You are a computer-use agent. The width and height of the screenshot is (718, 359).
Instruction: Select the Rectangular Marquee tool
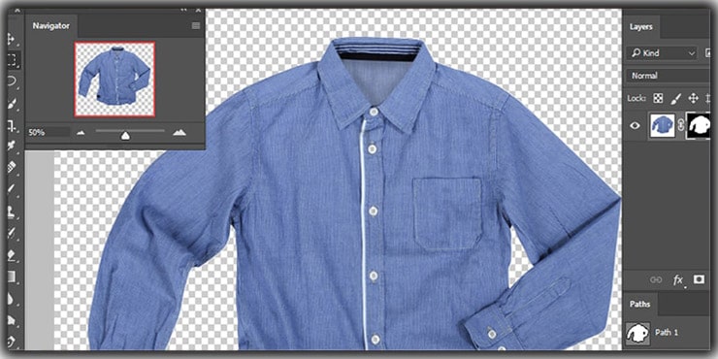[12, 59]
